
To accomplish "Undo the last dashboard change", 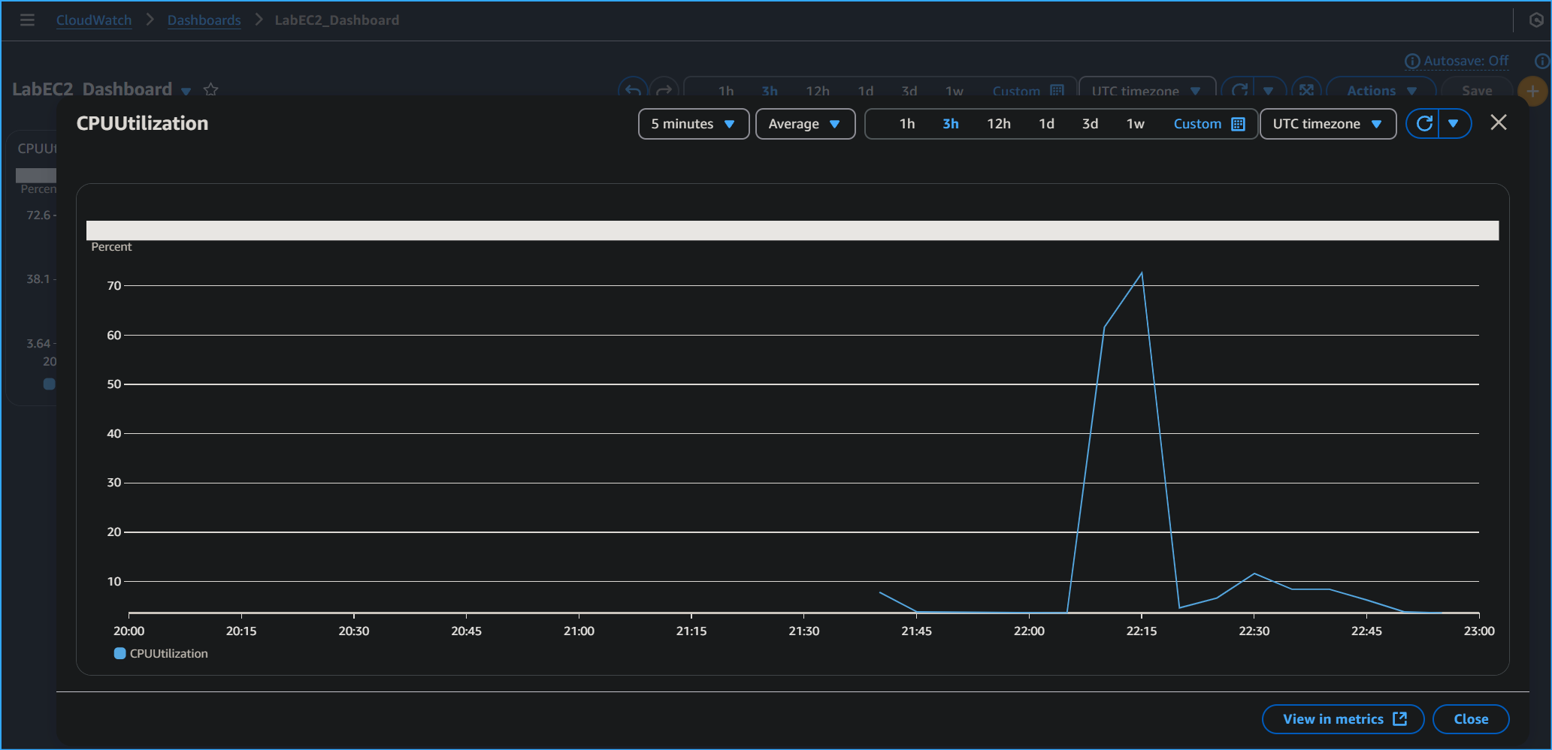I will (x=634, y=90).
